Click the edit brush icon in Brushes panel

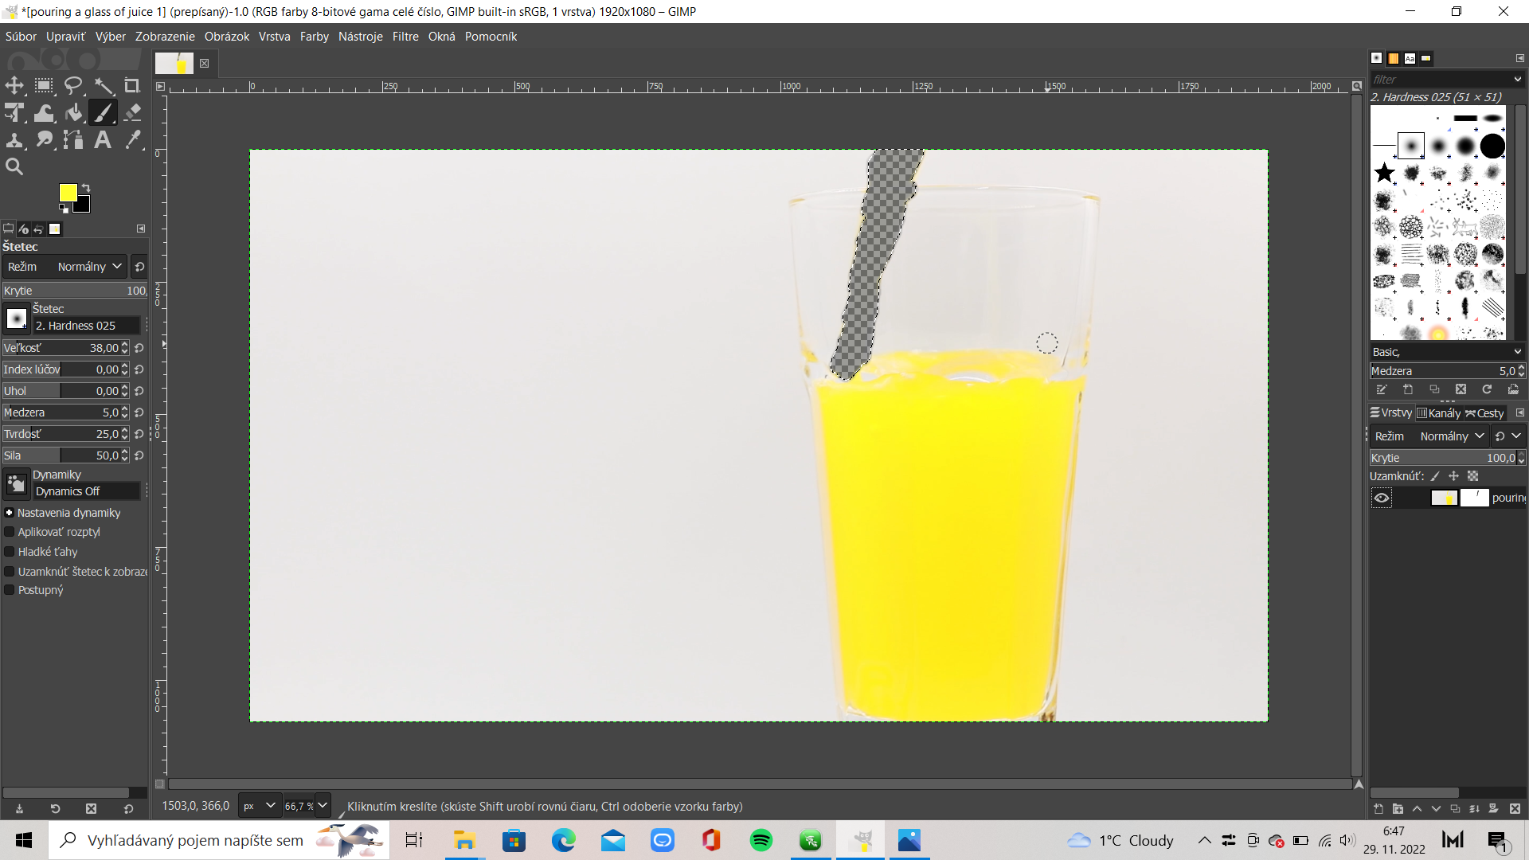pos(1382,389)
